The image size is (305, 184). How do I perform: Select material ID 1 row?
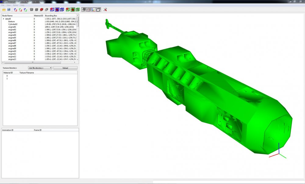click(x=40, y=79)
